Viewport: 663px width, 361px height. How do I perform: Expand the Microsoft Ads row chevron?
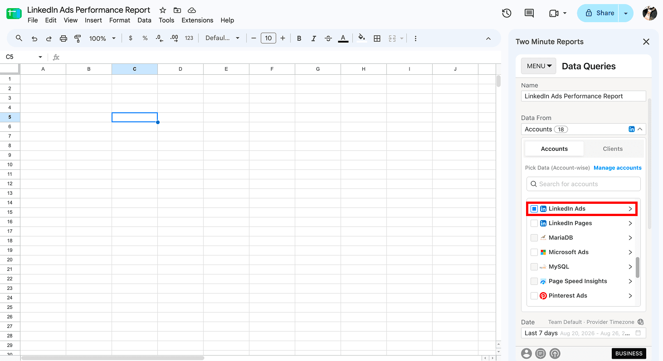coord(630,252)
